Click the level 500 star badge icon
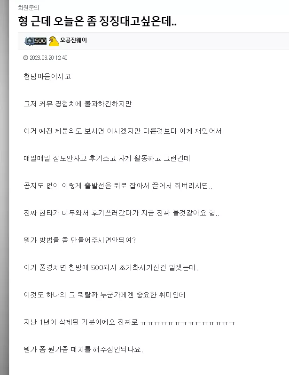This screenshot has height=375, width=289. coord(36,41)
